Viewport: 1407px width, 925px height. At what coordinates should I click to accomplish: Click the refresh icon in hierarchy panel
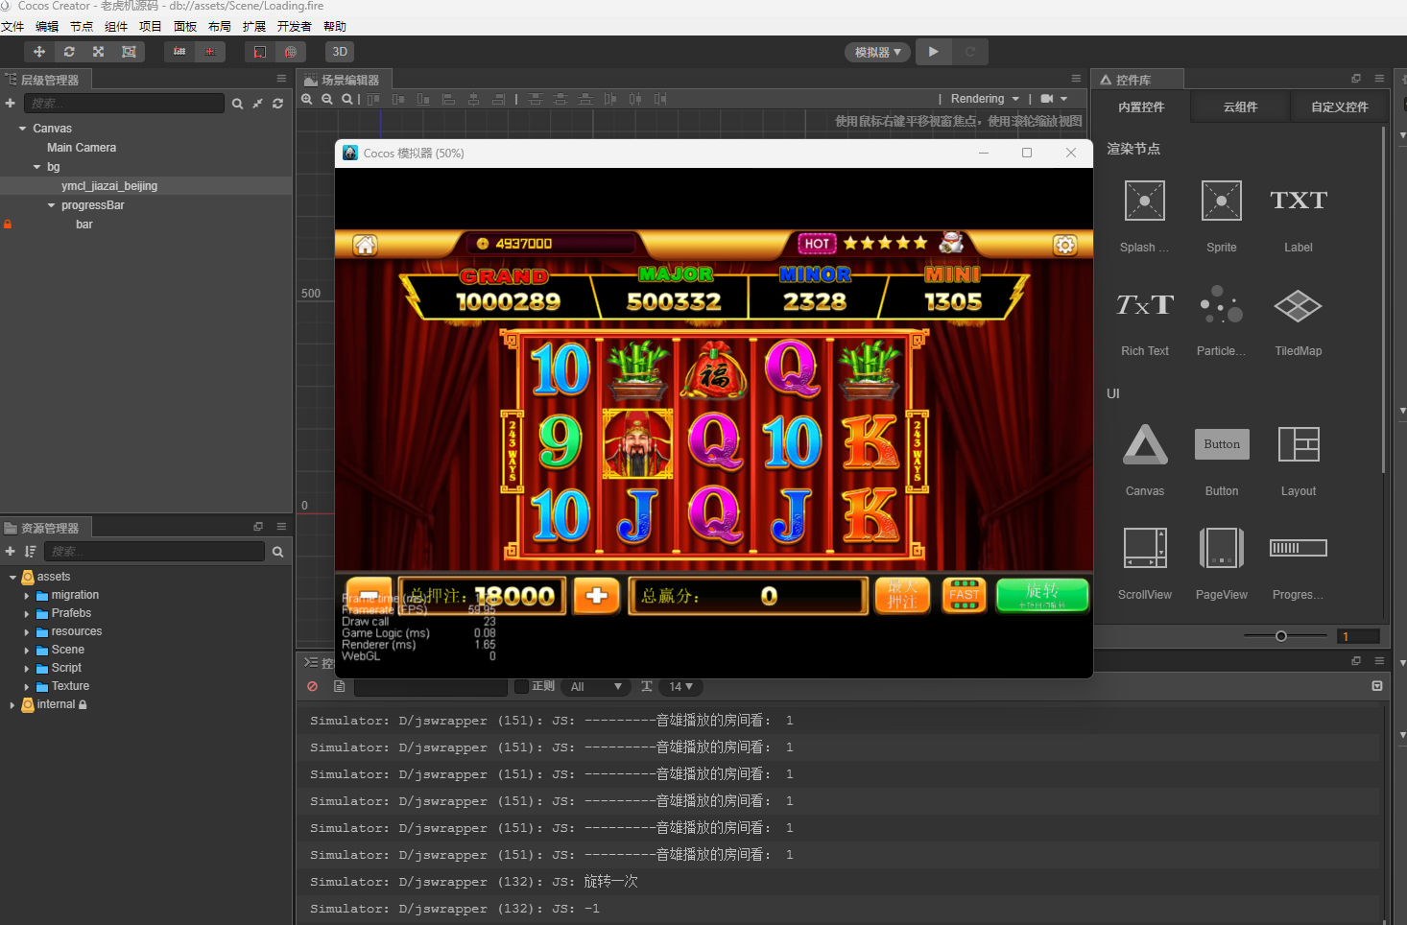(x=278, y=104)
